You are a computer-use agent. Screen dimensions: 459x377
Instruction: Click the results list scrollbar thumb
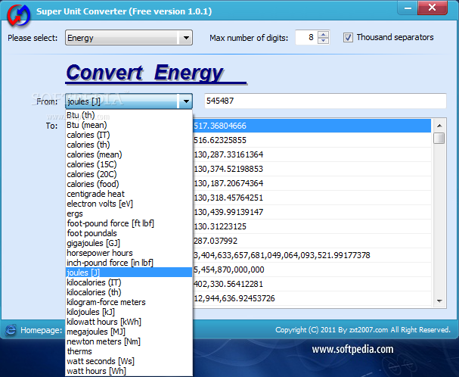[x=439, y=138]
